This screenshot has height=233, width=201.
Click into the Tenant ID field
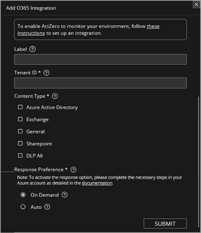coord(100,83)
